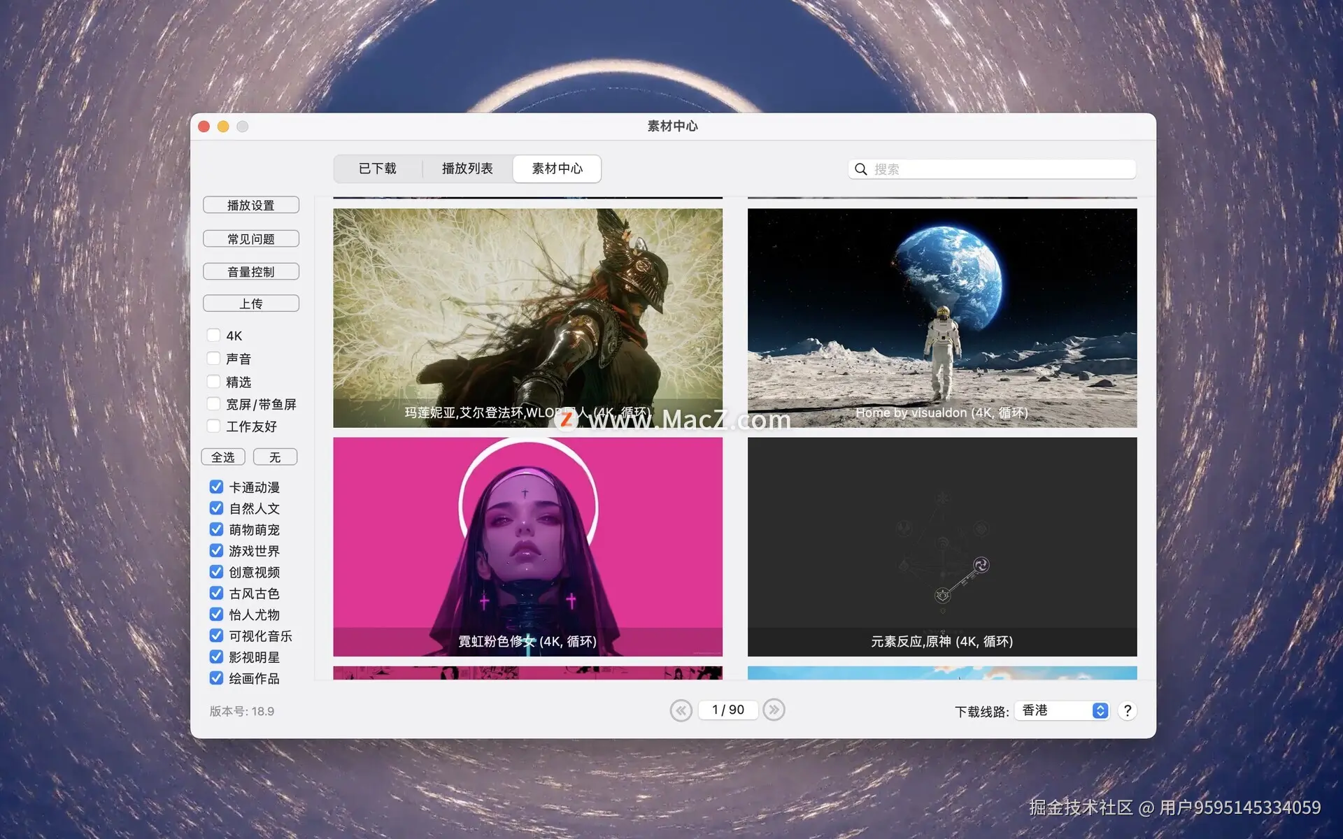The width and height of the screenshot is (1343, 839).
Task: Uncheck the 游戏世界 category
Action: [216, 551]
